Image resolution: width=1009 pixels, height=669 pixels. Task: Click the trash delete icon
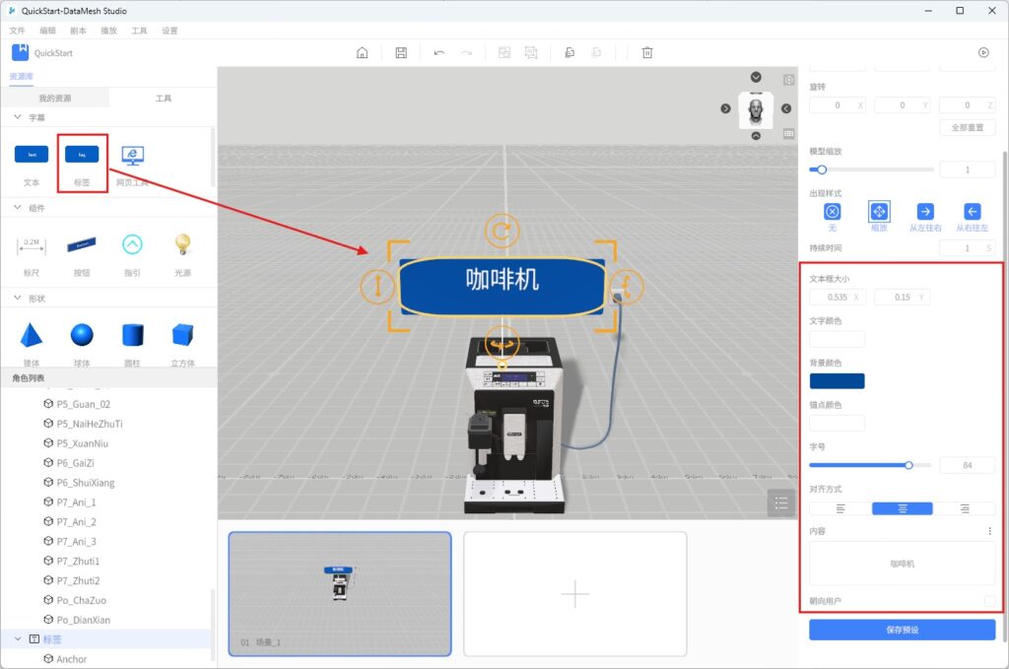tap(647, 53)
